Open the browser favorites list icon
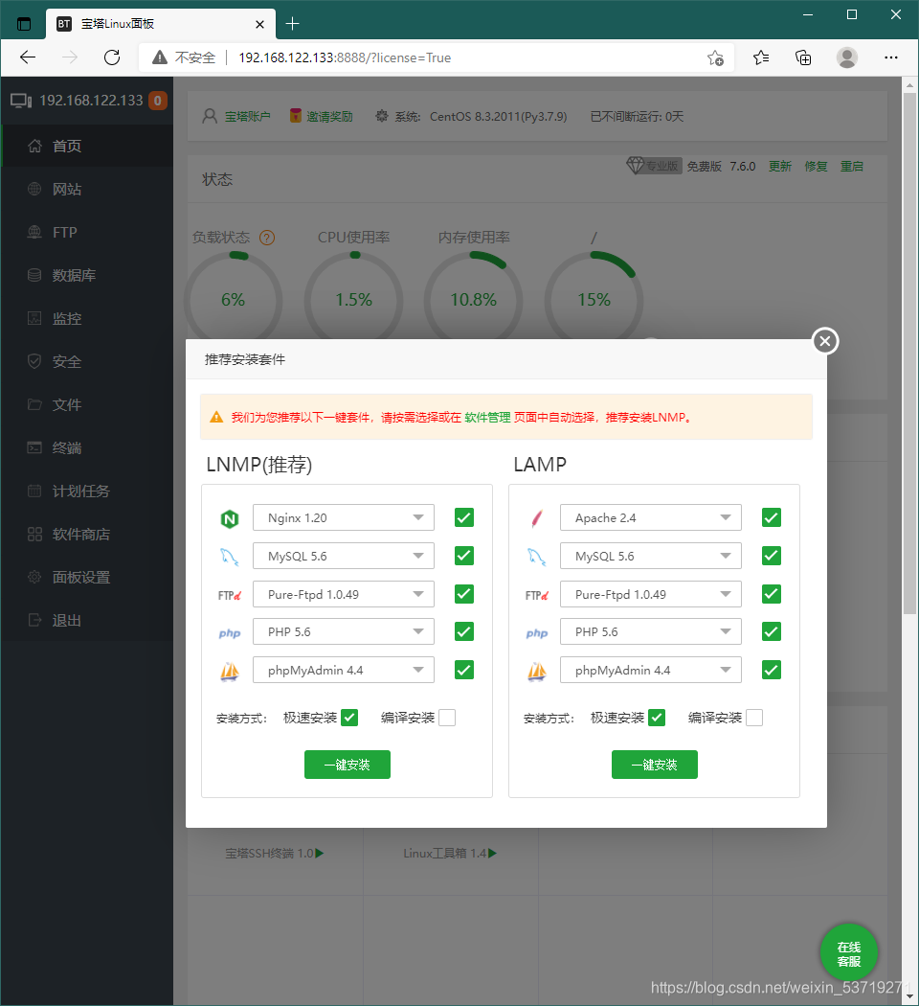This screenshot has height=1006, width=919. click(x=761, y=57)
